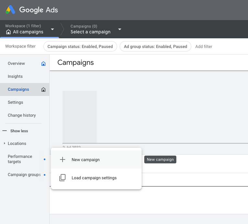Viewport: 248px width, 224px height.
Task: Click the Campaigns page heading
Action: point(76,63)
